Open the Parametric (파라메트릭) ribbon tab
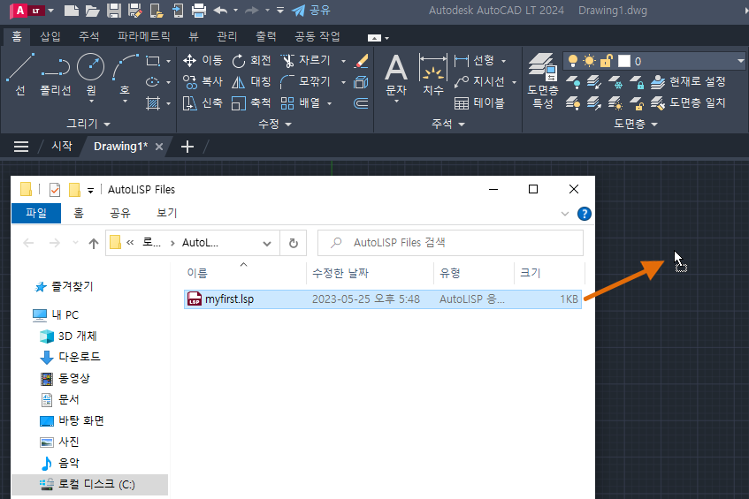The image size is (749, 499). [x=144, y=36]
